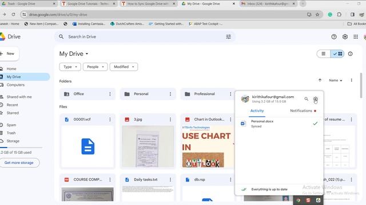
Task: Click inside Search in Drive field
Action: (x=145, y=36)
